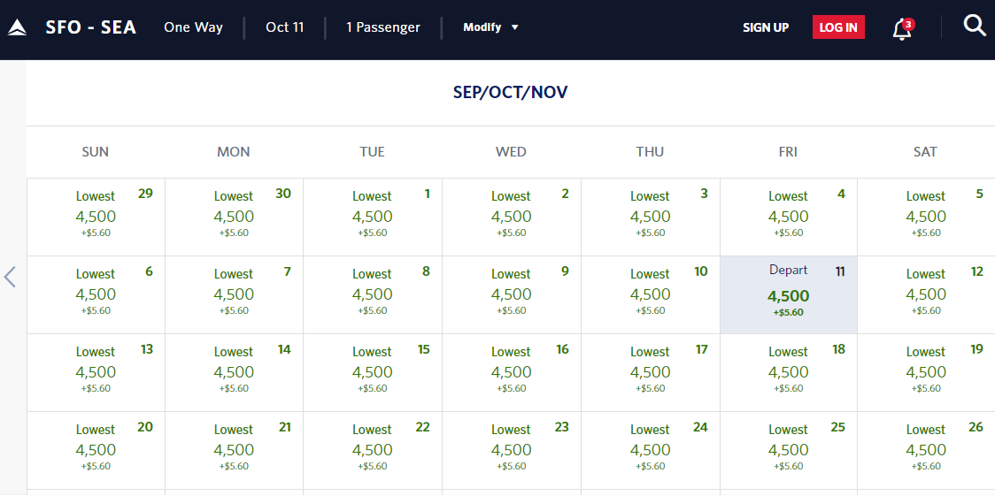This screenshot has height=496, width=995.
Task: Select the fare on Thursday 24
Action: [651, 450]
